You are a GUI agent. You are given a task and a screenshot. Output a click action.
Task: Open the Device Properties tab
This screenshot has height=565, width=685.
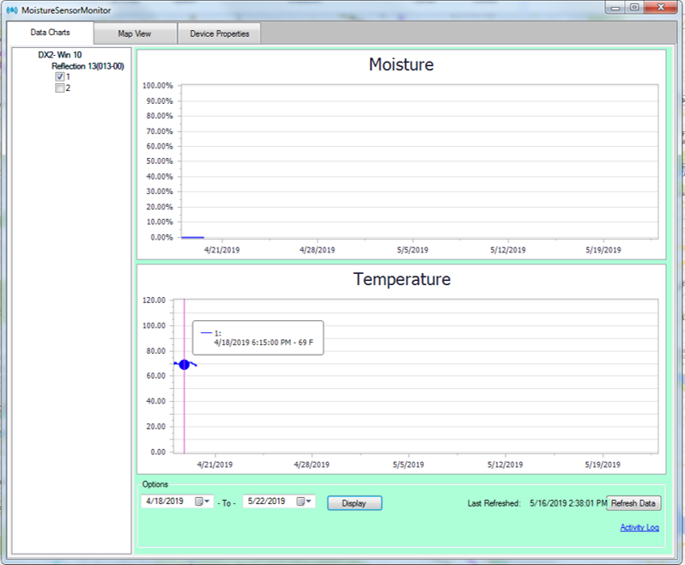219,33
